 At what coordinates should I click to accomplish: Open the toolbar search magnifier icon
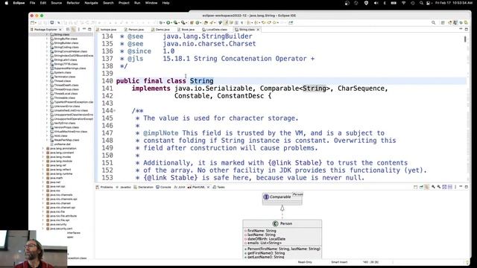pyautogui.click(x=433, y=22)
